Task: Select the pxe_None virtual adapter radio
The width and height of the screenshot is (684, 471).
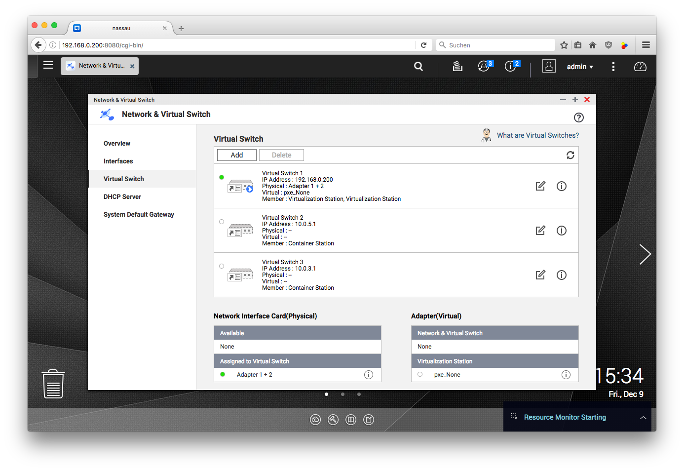Action: coord(420,375)
